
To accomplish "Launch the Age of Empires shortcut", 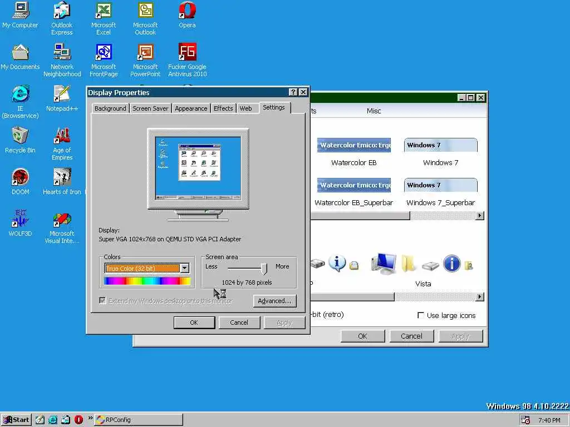I will click(x=62, y=144).
